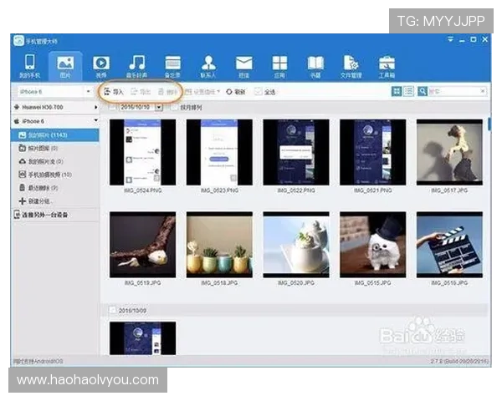
Task: Check the 2016/10/10 date group checkbox
Action: tap(114, 108)
